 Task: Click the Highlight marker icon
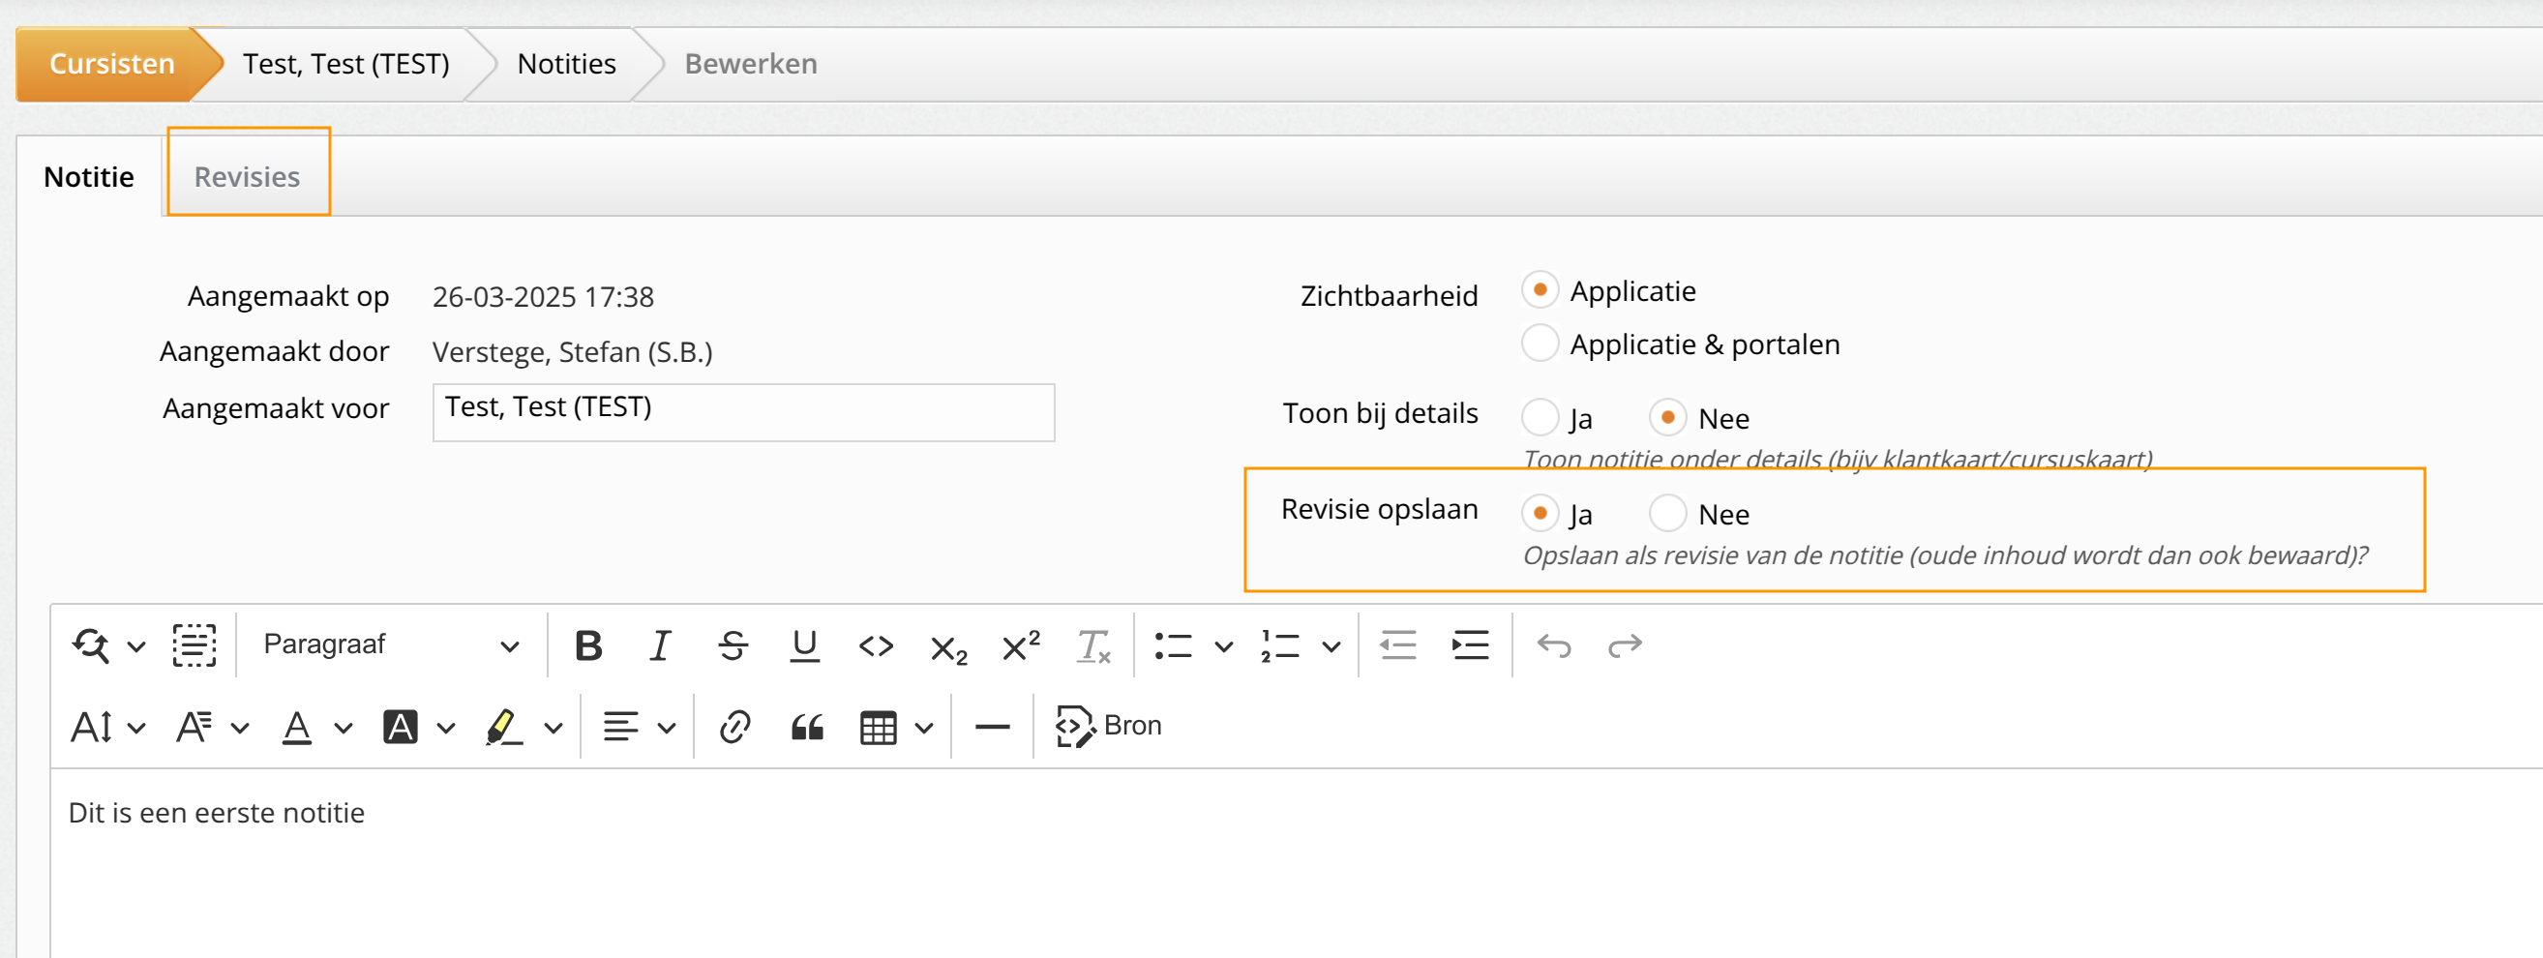pos(503,728)
